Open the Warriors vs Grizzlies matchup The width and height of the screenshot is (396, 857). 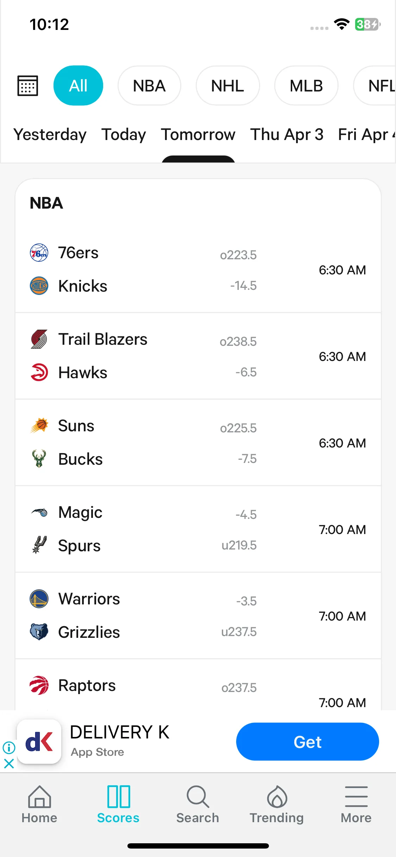coord(198,616)
